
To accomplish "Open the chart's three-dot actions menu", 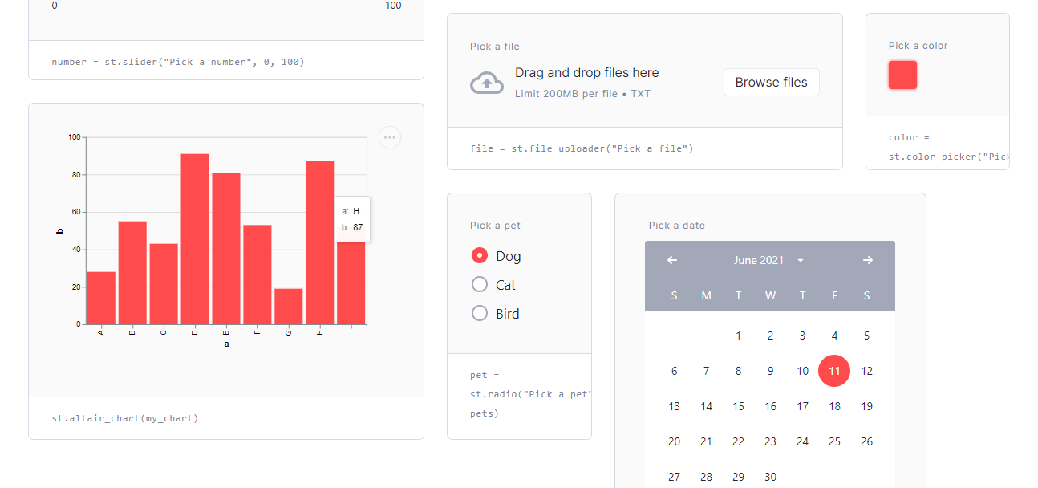I will coord(390,137).
